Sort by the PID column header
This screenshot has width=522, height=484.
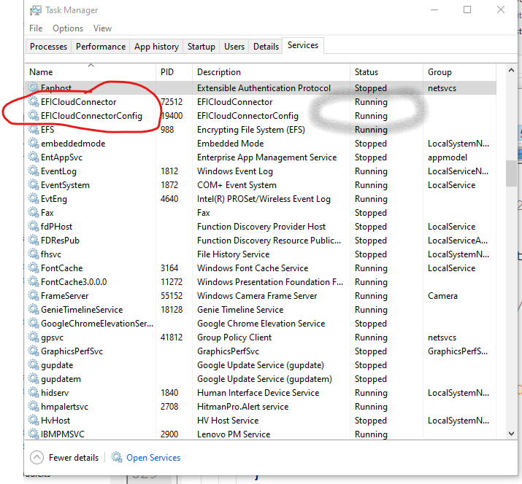coord(174,72)
